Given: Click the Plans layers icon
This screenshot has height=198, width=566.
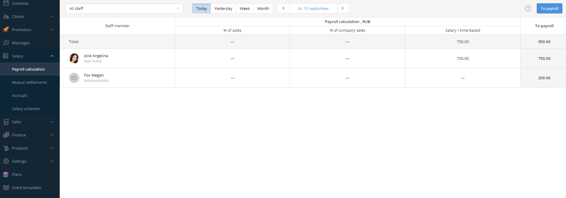Looking at the screenshot, I should (x=6, y=174).
